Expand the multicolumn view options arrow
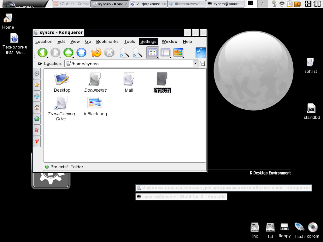Screen dimensions: 323x242 pos(183,57)
